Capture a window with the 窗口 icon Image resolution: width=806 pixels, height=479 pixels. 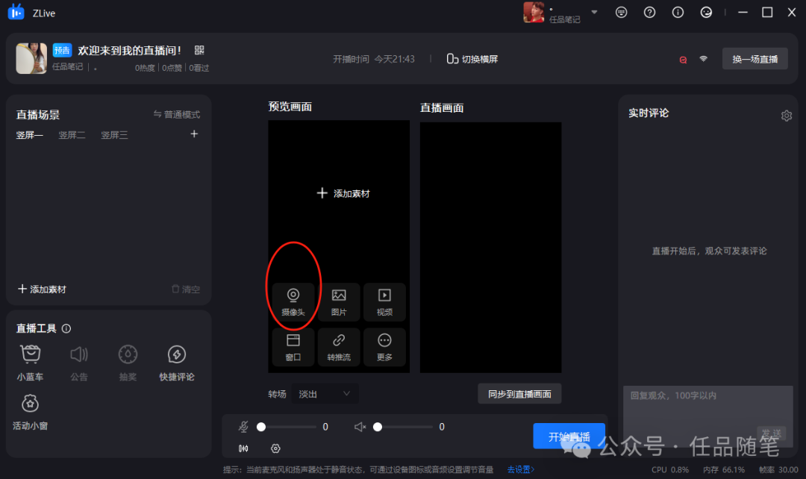tap(293, 347)
